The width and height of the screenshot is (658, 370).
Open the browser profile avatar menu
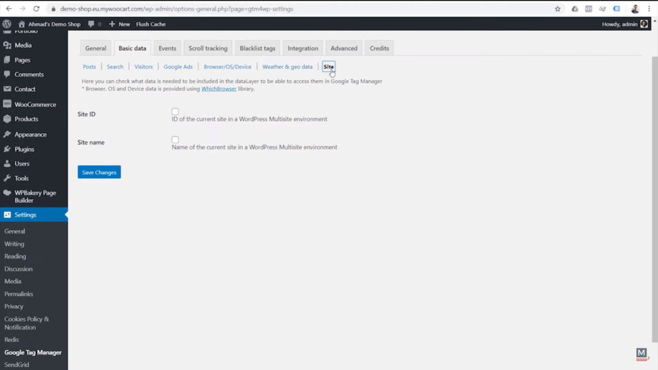(x=635, y=8)
